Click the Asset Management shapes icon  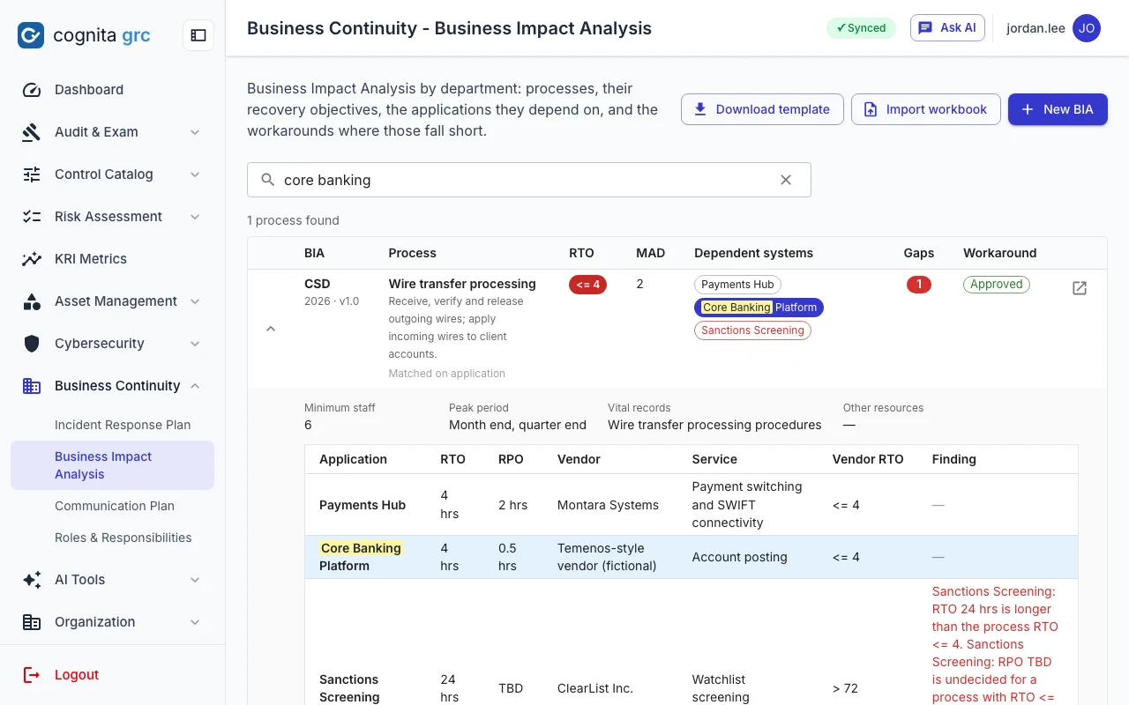32,301
